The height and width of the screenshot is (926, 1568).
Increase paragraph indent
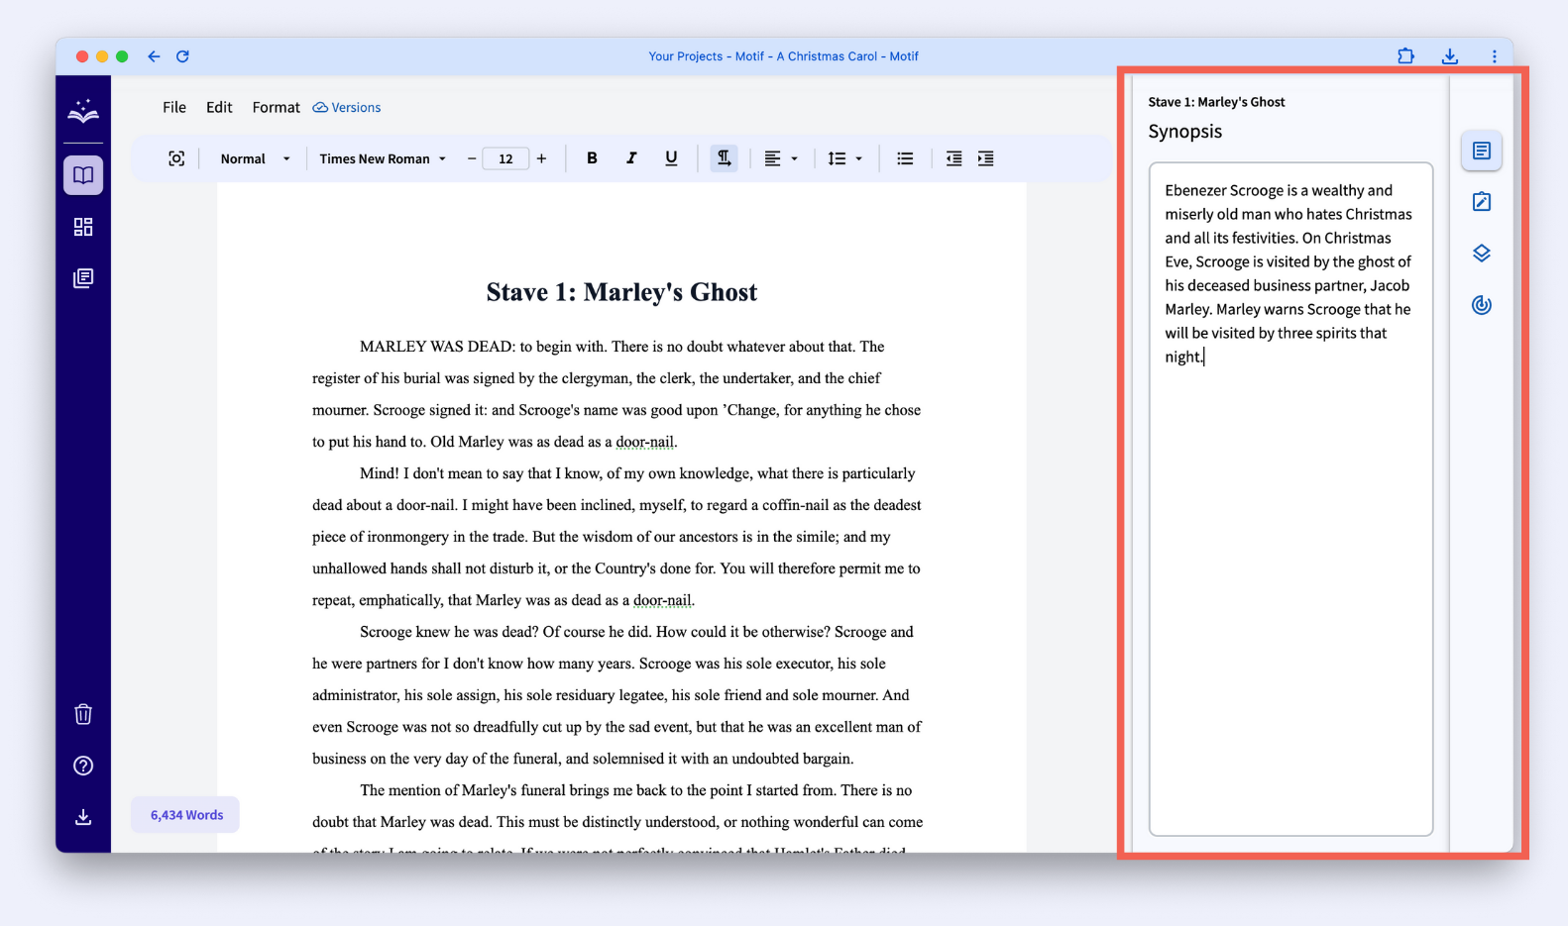[985, 158]
